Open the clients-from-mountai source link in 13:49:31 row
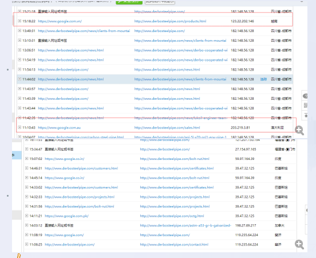Image resolution: width=316 pixels, height=258 pixels. coord(84,31)
